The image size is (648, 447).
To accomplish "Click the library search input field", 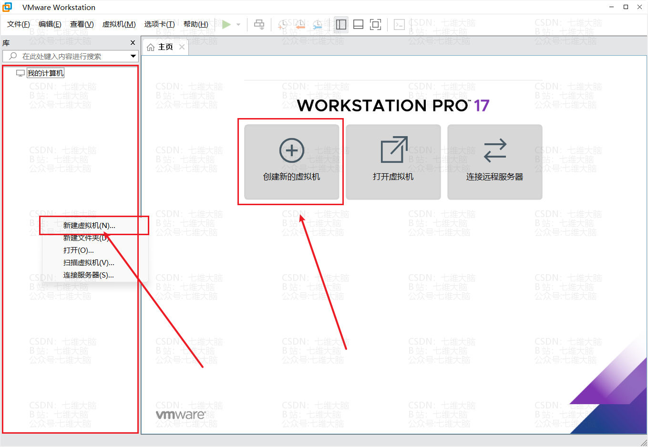I will point(70,56).
